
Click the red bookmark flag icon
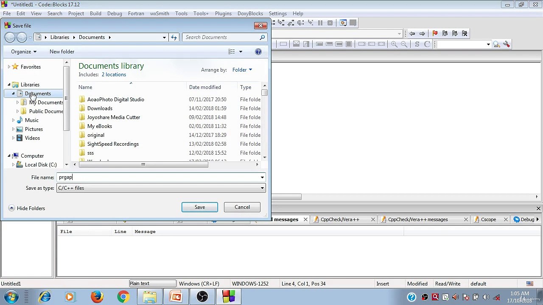435,33
